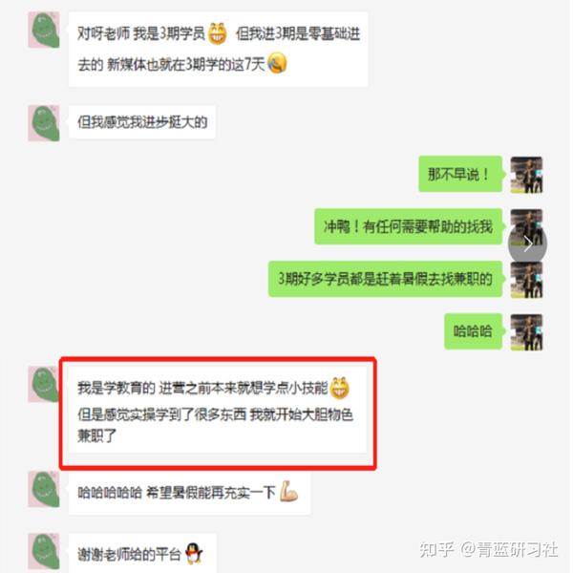This screenshot has width=573, height=573.
Task: Open sender avatar beside 哈哈哈 bubble
Action: click(x=526, y=332)
